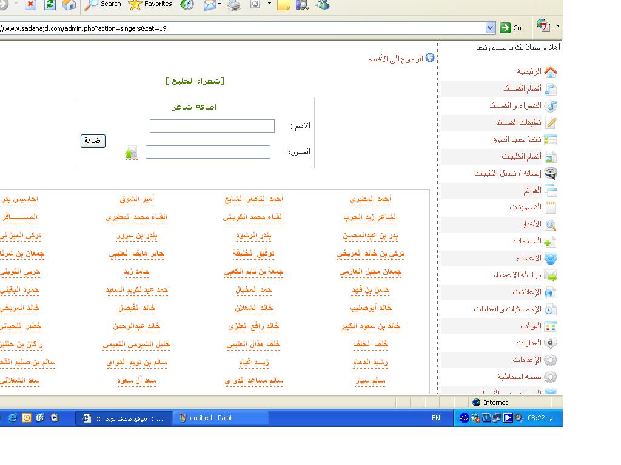The height and width of the screenshot is (465, 621).
Task: Expand the Mail button dropdown arrow
Action: (220, 5)
